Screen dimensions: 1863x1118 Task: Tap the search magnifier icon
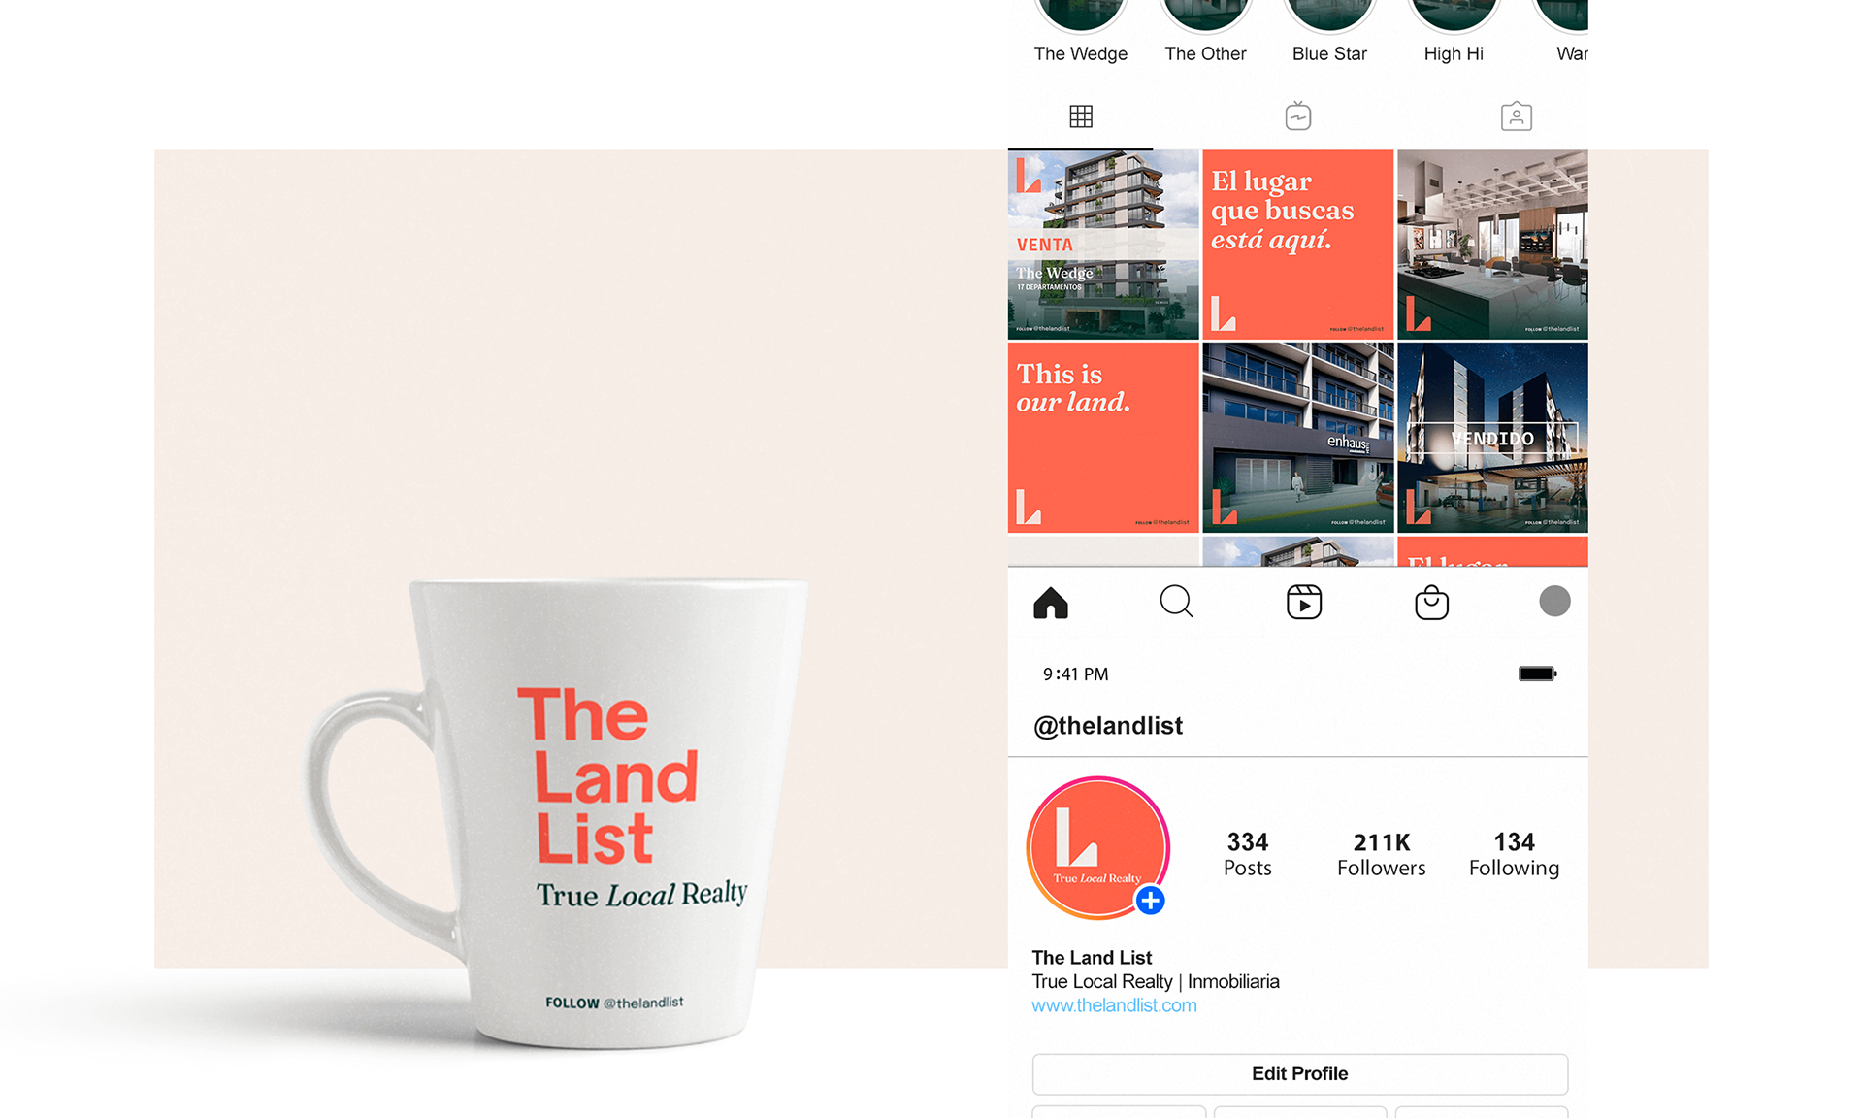pos(1176,602)
